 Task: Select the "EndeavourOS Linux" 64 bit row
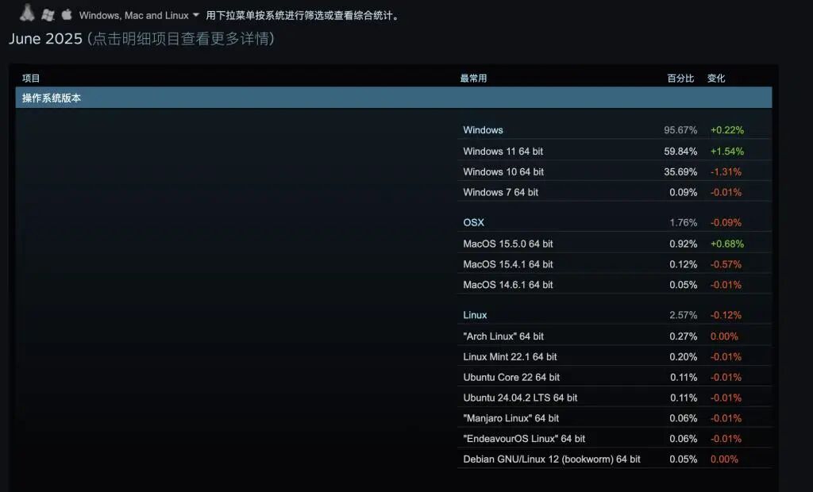[615, 439]
